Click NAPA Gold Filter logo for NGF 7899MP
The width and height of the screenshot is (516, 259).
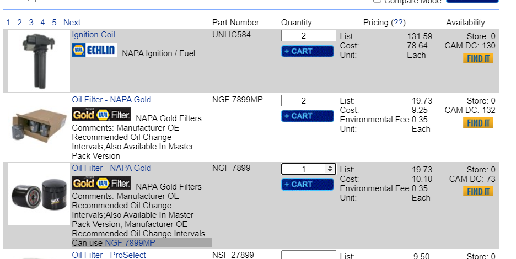point(101,115)
